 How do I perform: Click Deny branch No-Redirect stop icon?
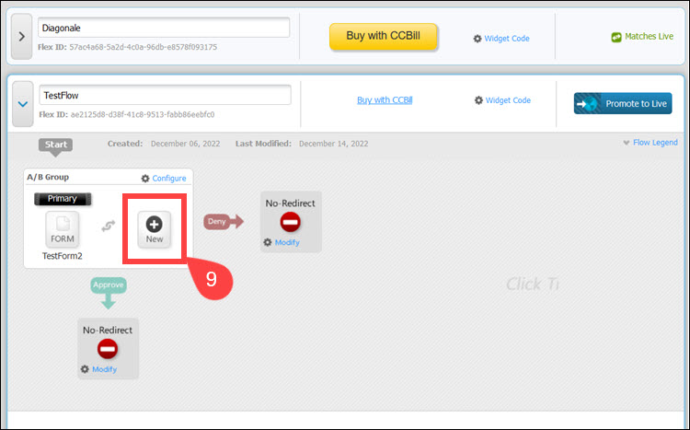tap(290, 222)
